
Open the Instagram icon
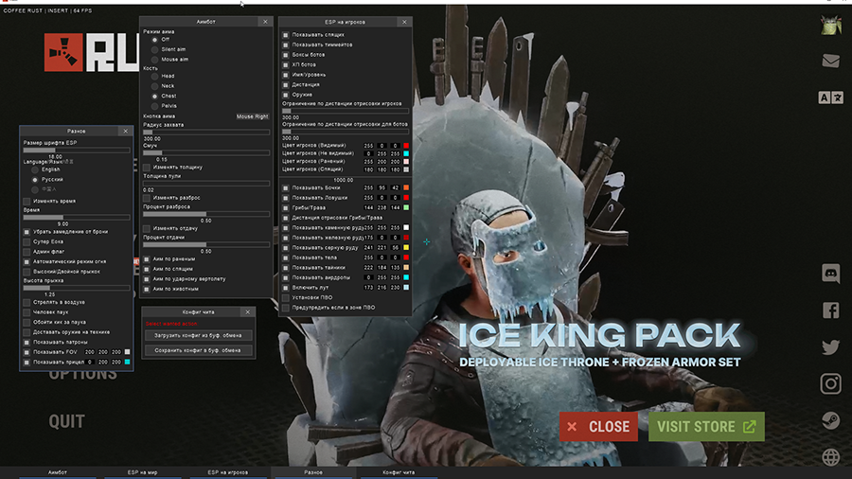click(831, 384)
